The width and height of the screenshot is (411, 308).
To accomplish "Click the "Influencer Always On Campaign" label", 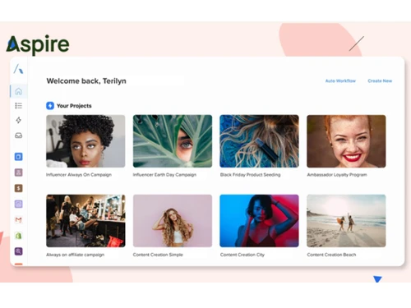I will pyautogui.click(x=79, y=175).
